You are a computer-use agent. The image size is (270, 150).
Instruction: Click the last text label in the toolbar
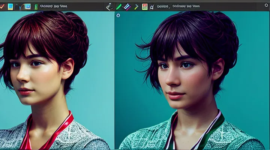186,6
